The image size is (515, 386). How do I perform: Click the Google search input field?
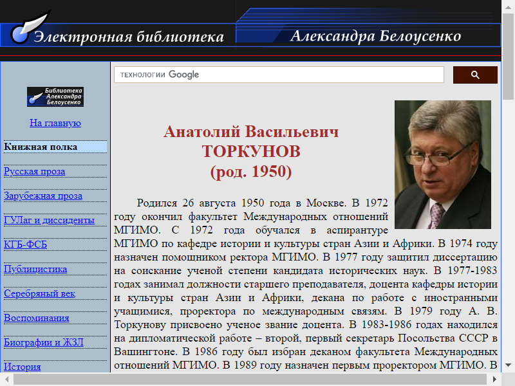click(279, 75)
